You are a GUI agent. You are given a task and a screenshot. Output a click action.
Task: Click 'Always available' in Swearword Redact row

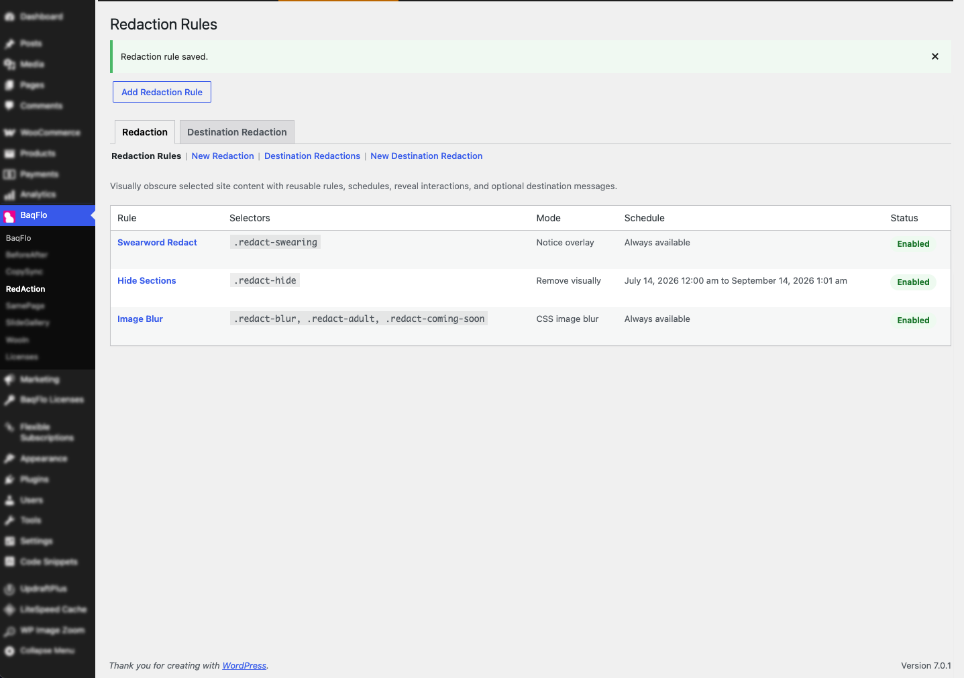657,242
